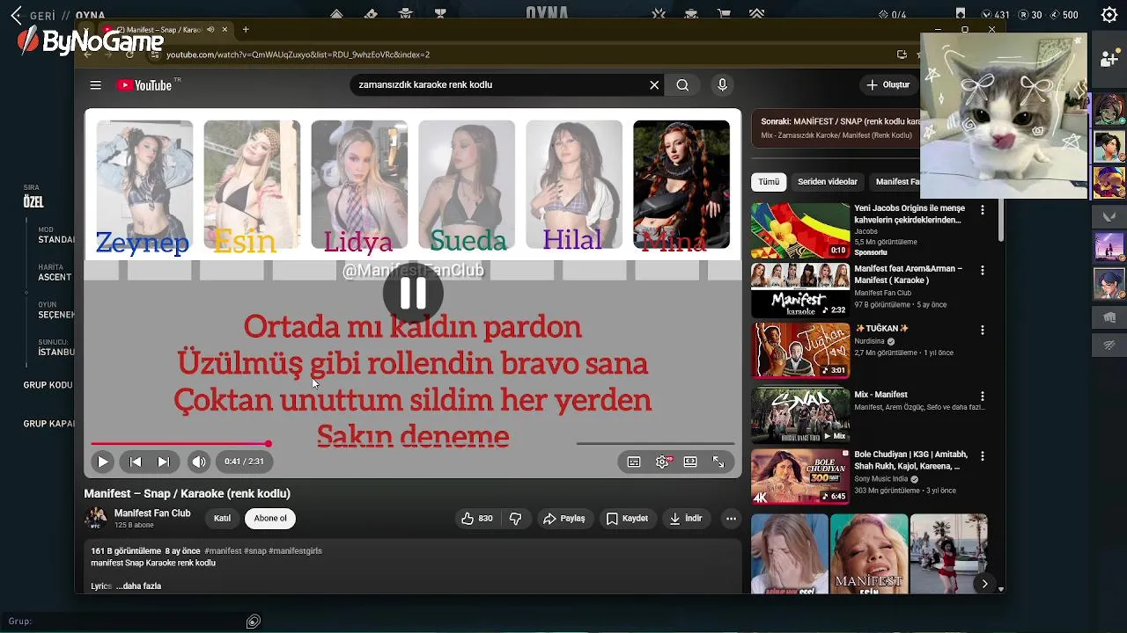Screen dimensions: 1127x633
Task: Focus the browser address bar URL
Action: (298, 55)
